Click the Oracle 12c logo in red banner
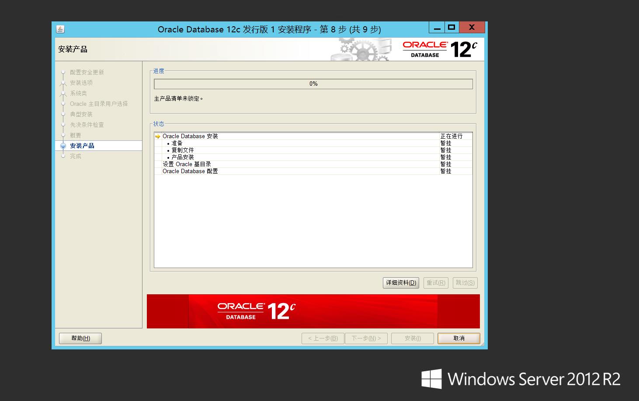639x401 pixels. [x=256, y=311]
